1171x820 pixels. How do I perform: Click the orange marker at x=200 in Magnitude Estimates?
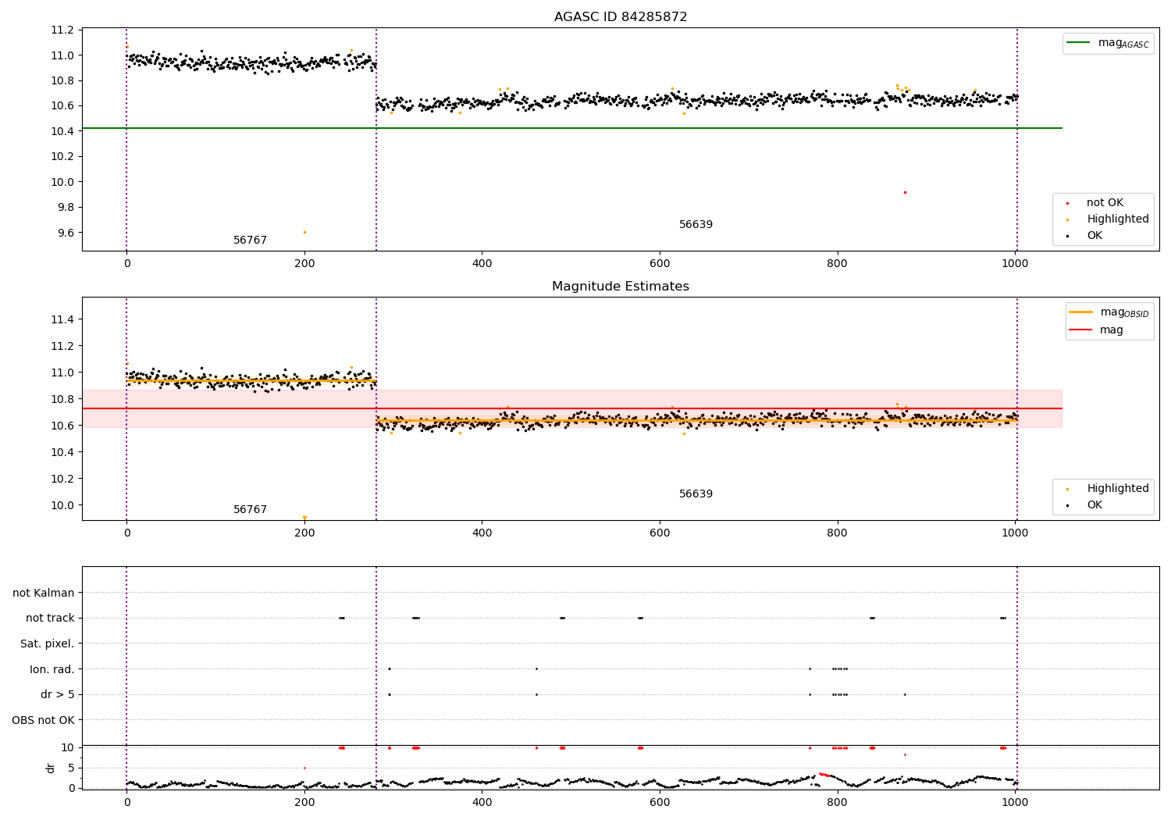tap(304, 517)
